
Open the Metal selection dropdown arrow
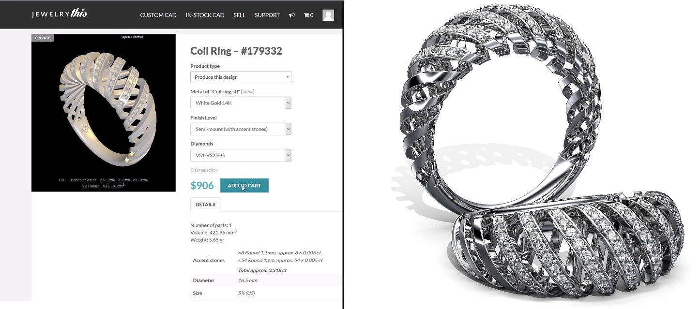(288, 103)
